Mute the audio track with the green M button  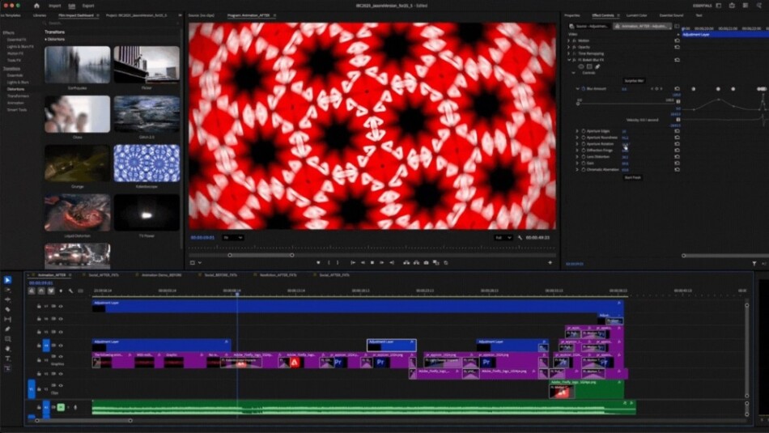tap(60, 406)
